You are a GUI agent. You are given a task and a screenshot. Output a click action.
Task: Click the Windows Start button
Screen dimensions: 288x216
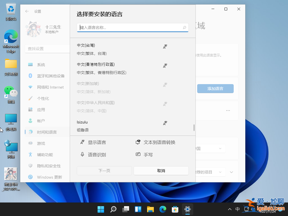pos(101,209)
